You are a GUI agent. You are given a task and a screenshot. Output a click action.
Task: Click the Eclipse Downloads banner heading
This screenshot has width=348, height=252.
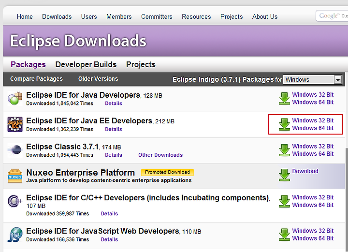point(78,41)
